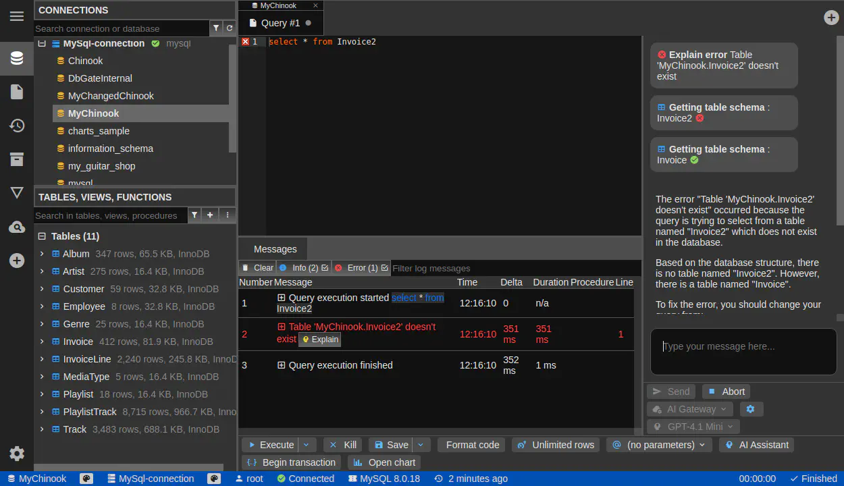844x486 pixels.
Task: Collapse the Tables (11) group
Action: click(x=42, y=236)
